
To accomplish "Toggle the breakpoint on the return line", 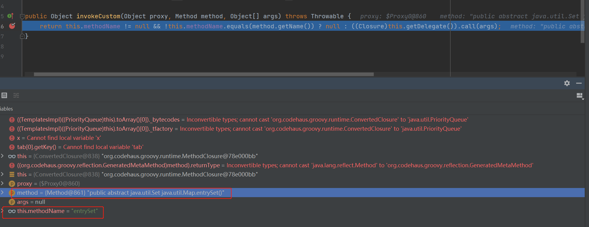I will click(12, 26).
